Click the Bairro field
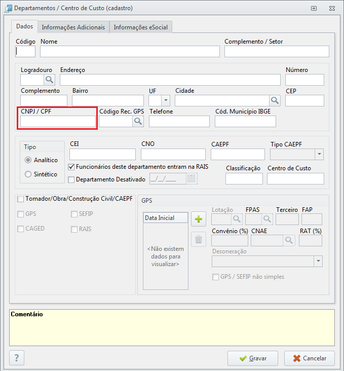The height and width of the screenshot is (371, 344). (x=108, y=100)
